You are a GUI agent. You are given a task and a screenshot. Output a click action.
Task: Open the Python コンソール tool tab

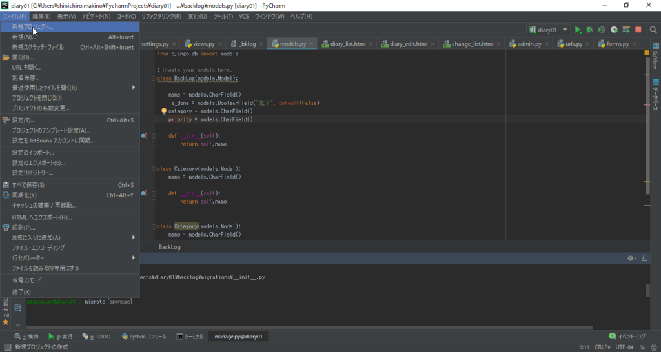click(144, 337)
